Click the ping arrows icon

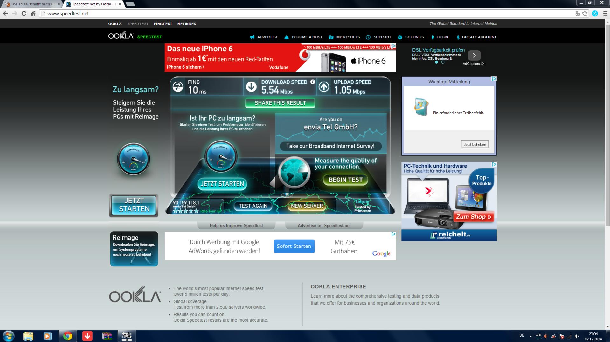[178, 87]
